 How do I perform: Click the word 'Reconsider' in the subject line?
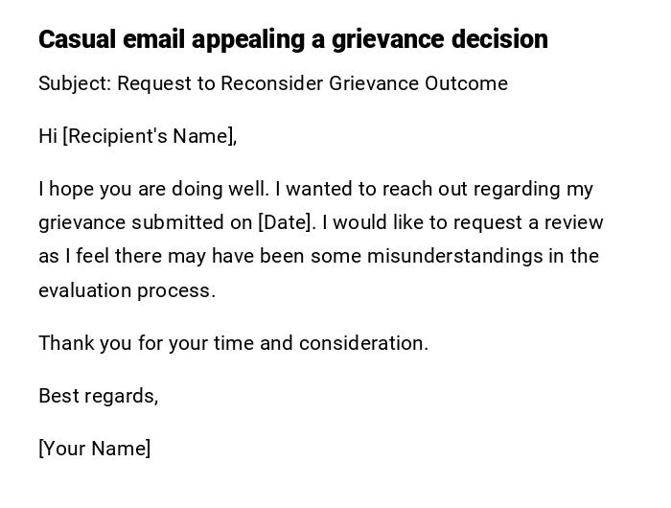tap(272, 83)
